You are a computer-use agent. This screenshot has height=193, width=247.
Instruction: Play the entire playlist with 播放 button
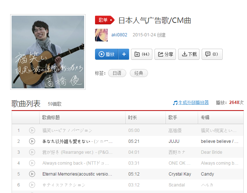107,54
